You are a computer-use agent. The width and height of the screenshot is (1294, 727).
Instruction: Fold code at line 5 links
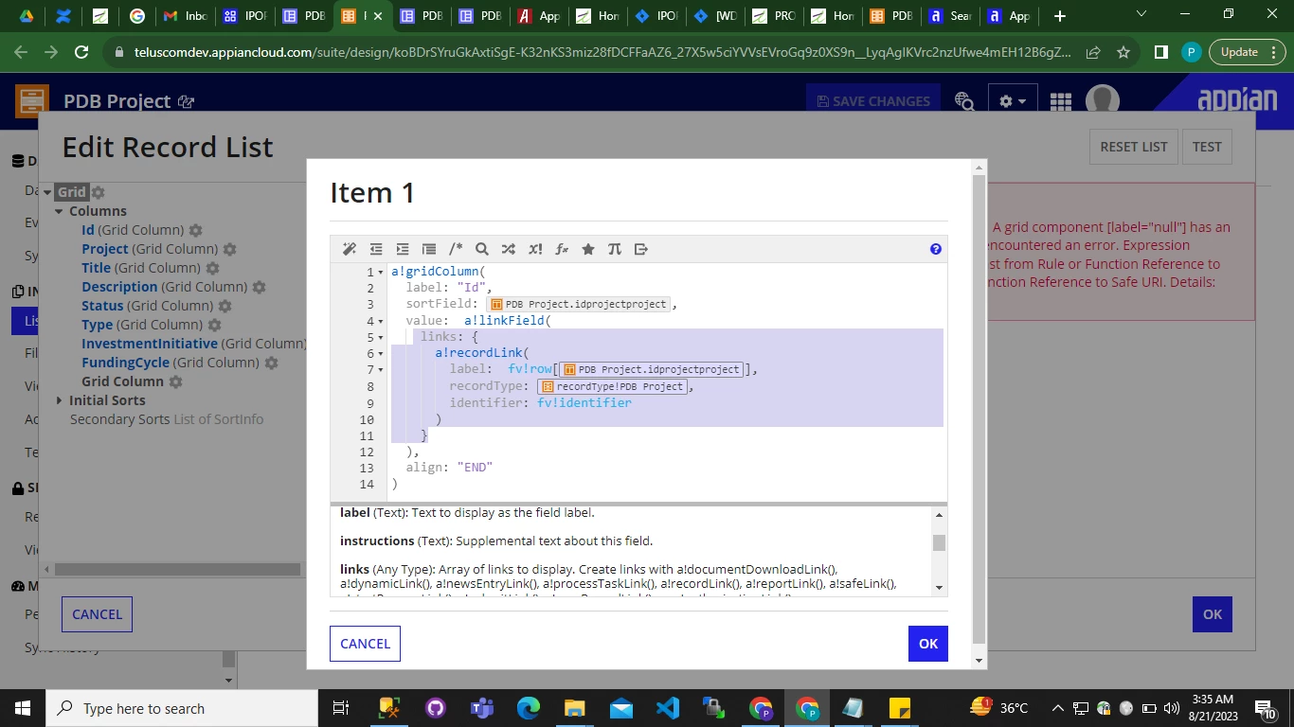tap(381, 337)
